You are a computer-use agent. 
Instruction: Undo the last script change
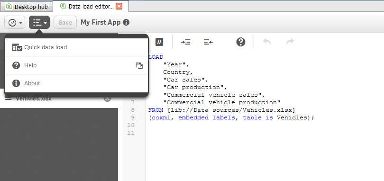(267, 42)
